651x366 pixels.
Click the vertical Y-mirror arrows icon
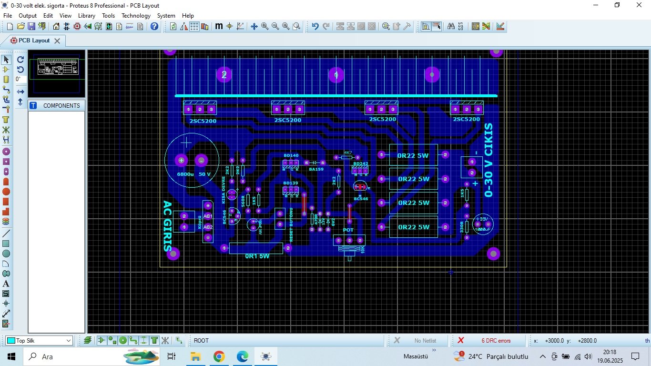(x=20, y=102)
